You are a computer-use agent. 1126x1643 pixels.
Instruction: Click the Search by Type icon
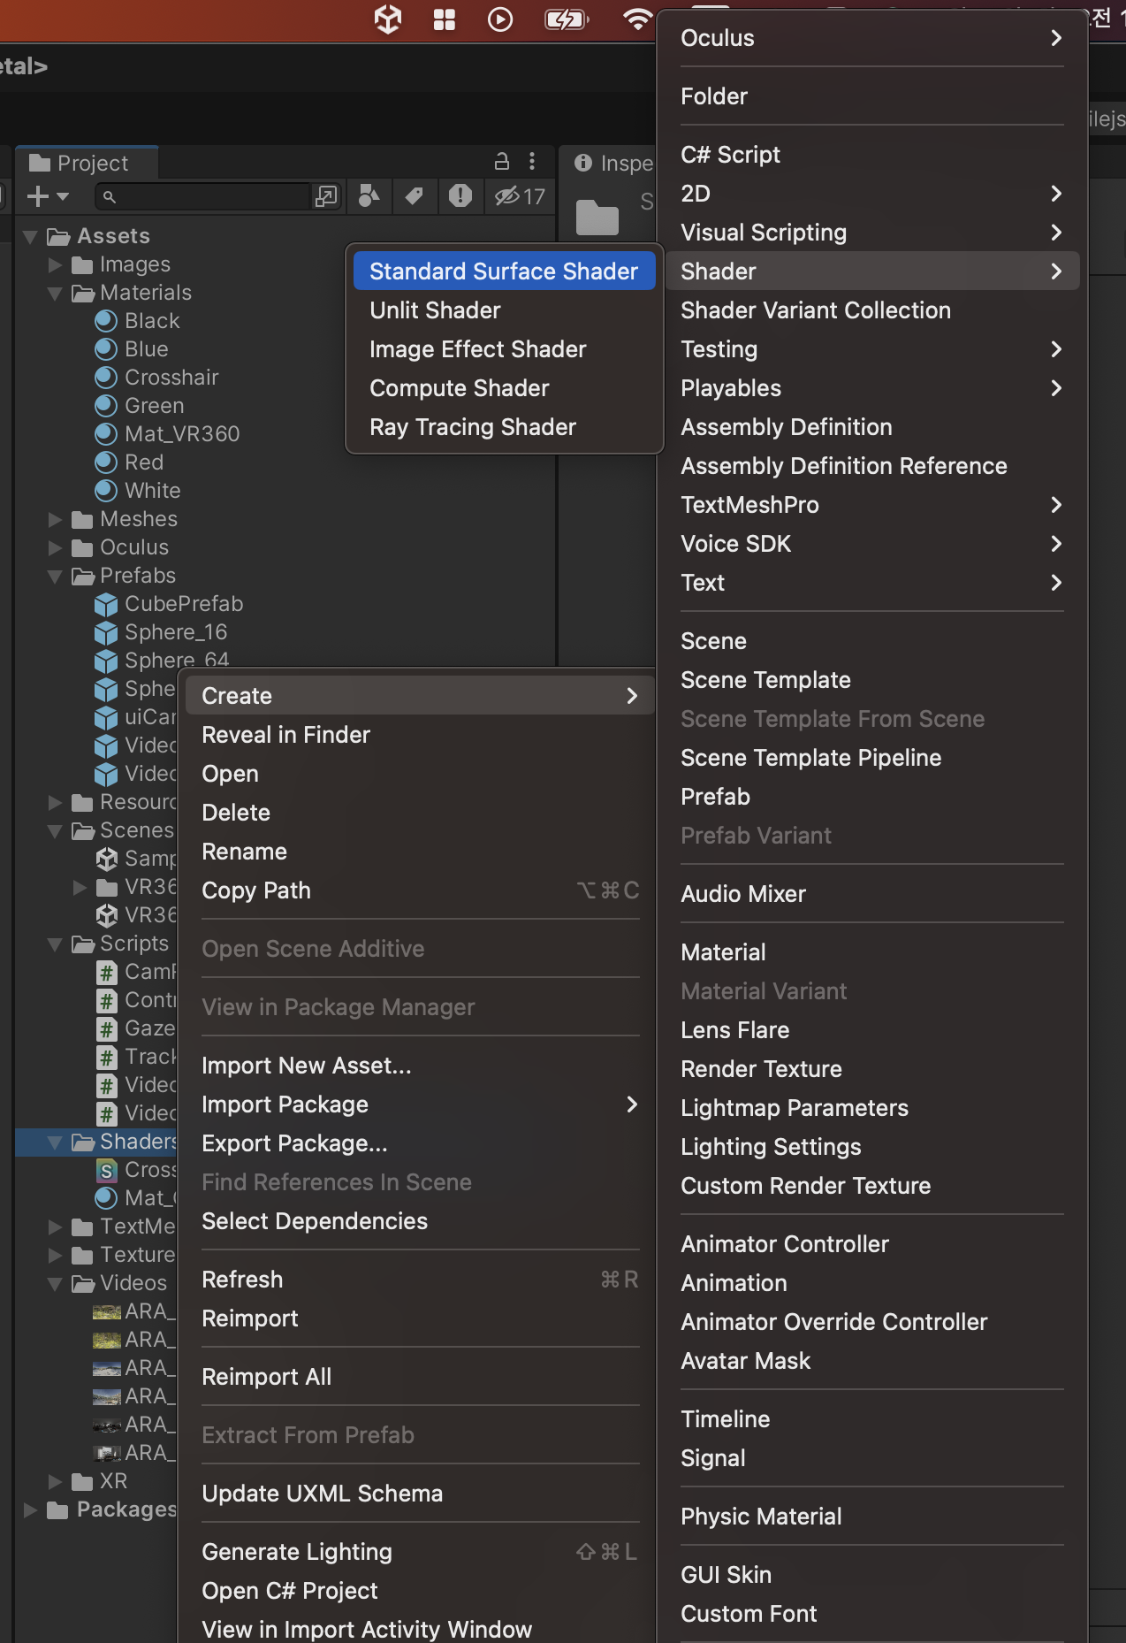(x=369, y=196)
